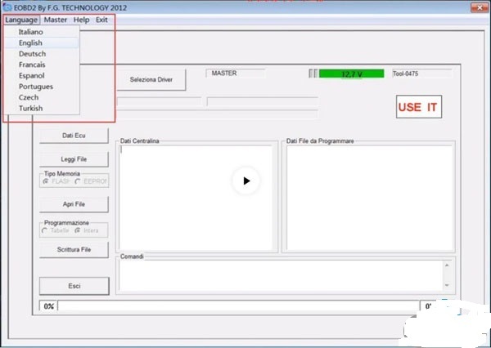Image resolution: width=491 pixels, height=348 pixels.
Task: Open the Help menu
Action: [x=81, y=19]
